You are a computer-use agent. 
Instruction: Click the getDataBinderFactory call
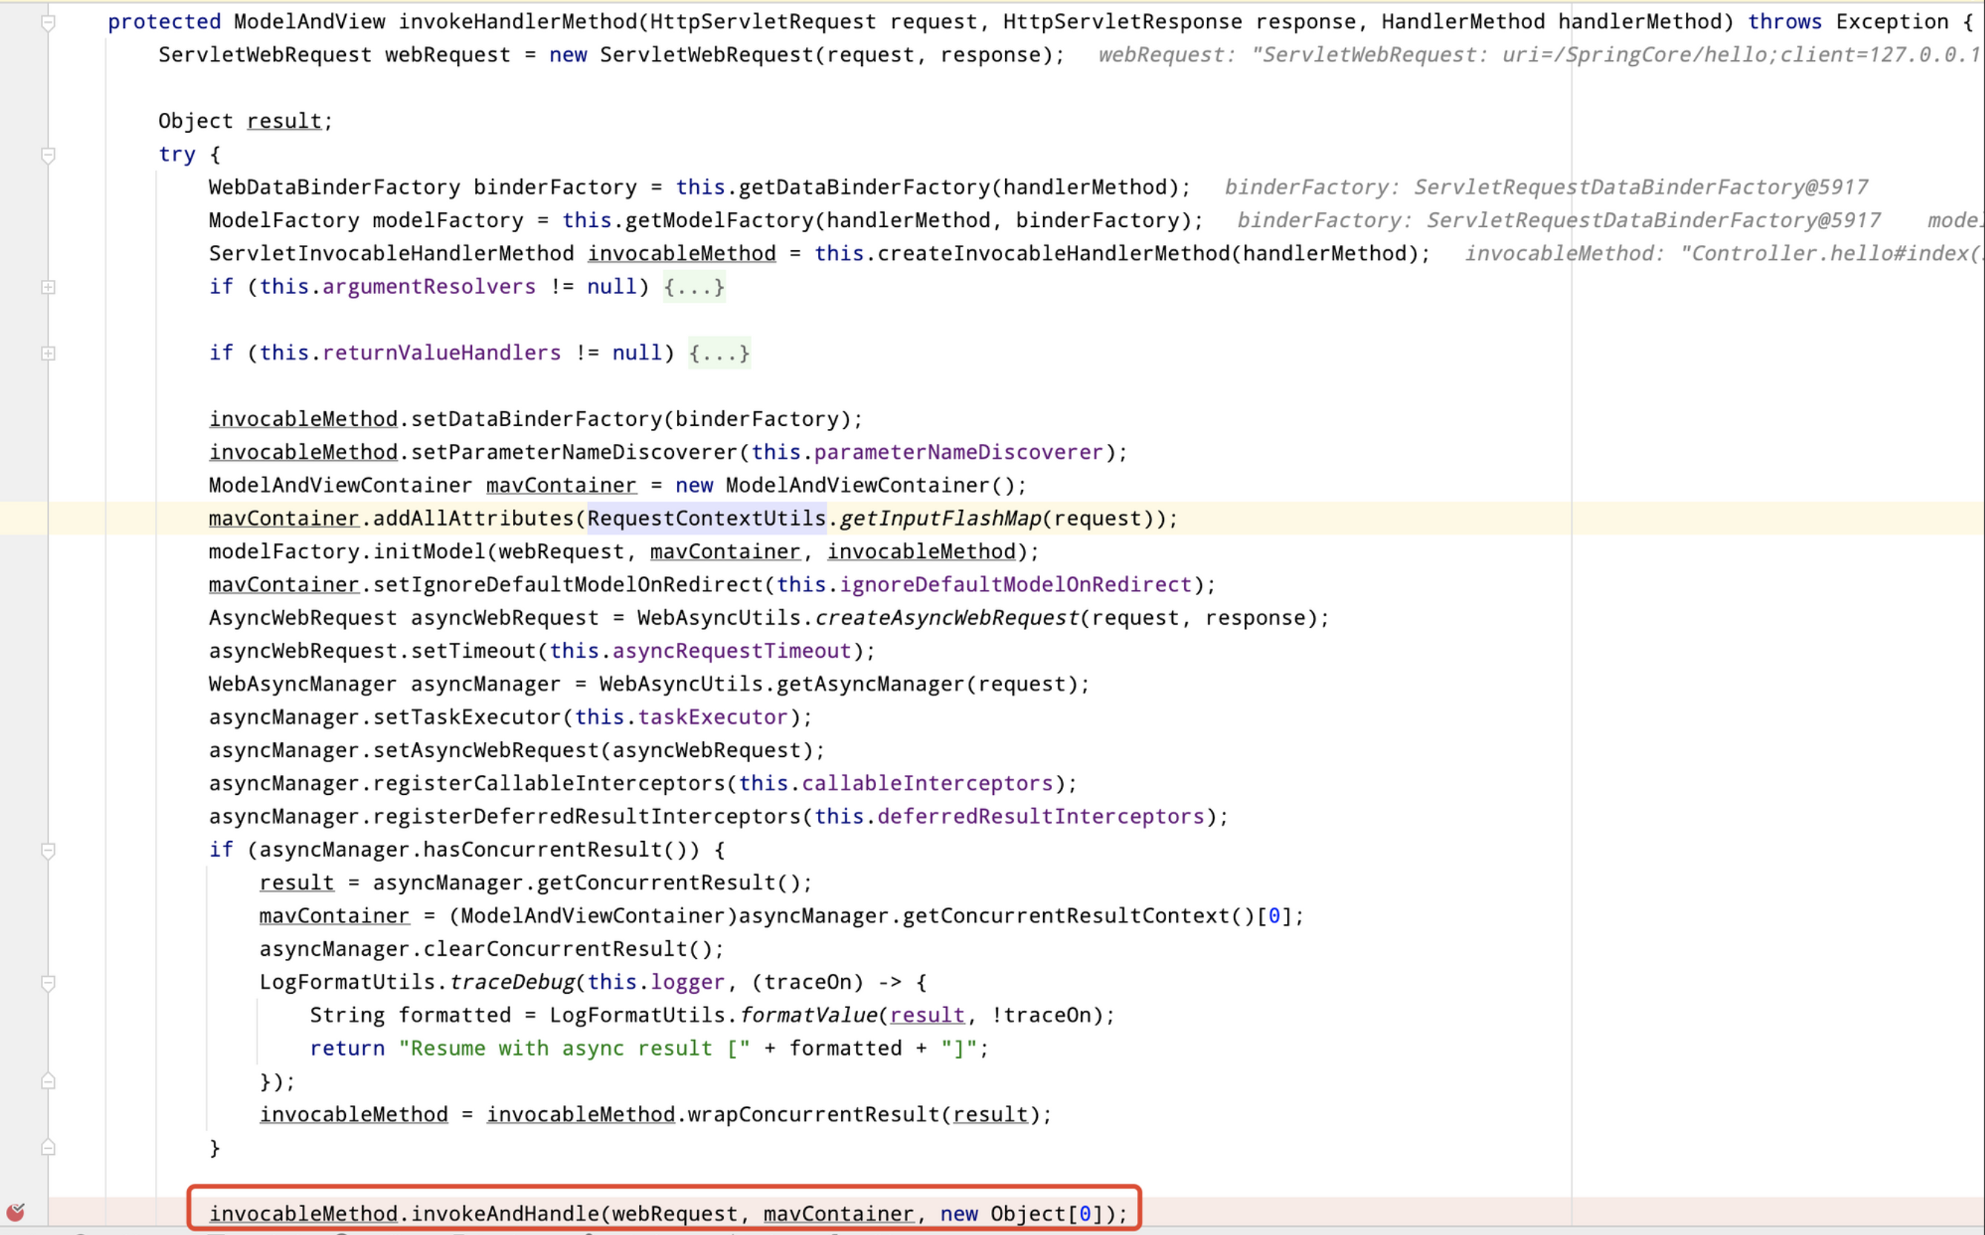tap(864, 187)
